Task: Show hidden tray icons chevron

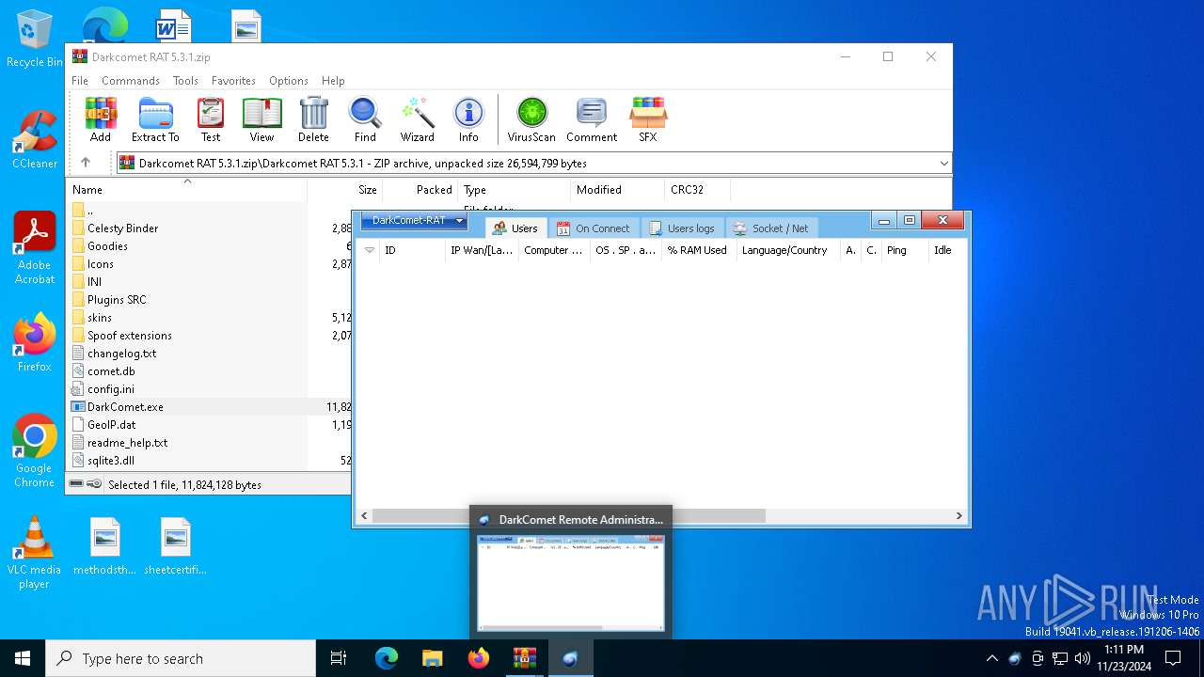Action: click(991, 658)
